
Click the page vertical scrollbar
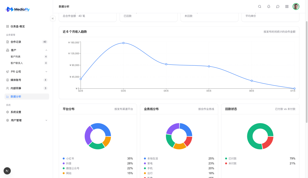pyautogui.click(x=307, y=71)
